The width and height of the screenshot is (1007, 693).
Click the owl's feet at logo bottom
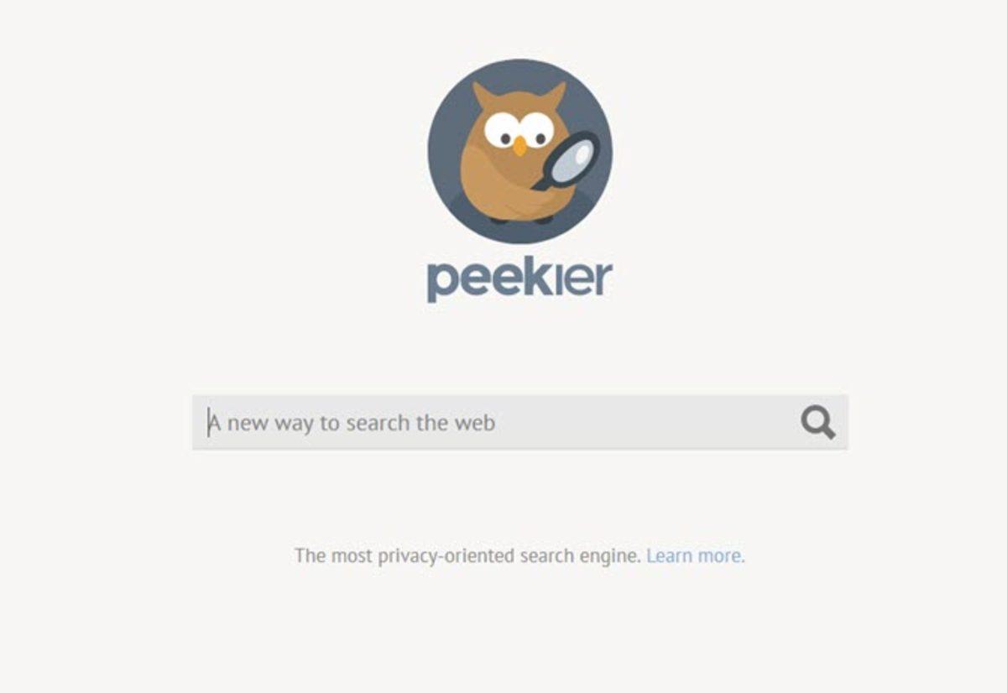click(522, 219)
